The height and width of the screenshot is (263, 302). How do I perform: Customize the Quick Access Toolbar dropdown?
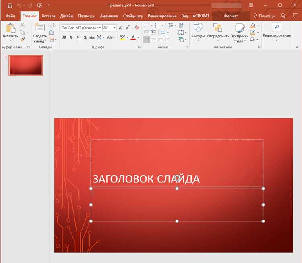[48, 6]
